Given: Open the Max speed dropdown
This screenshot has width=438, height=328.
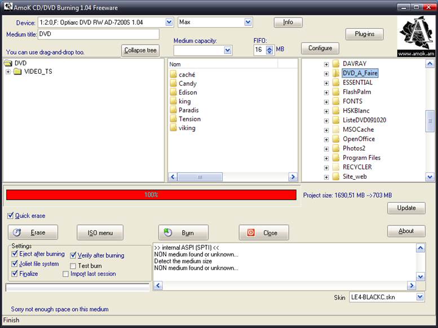Looking at the screenshot, I should [248, 22].
